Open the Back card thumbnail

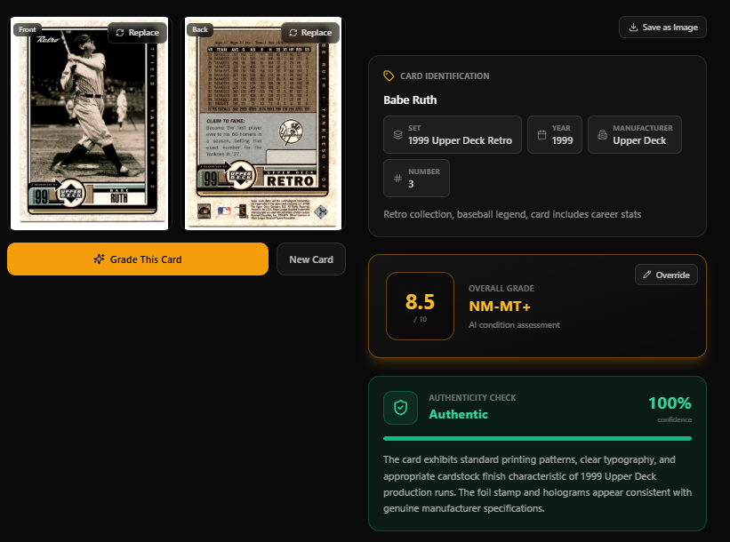tap(263, 124)
